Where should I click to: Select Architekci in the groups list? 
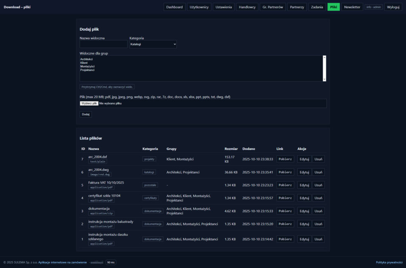tap(86, 59)
